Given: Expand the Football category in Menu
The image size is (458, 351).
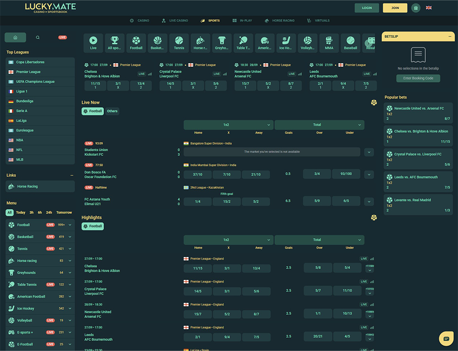Looking at the screenshot, I should pos(70,225).
